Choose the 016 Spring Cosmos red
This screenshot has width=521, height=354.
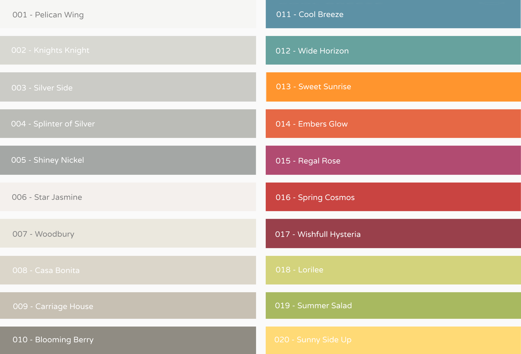393,197
